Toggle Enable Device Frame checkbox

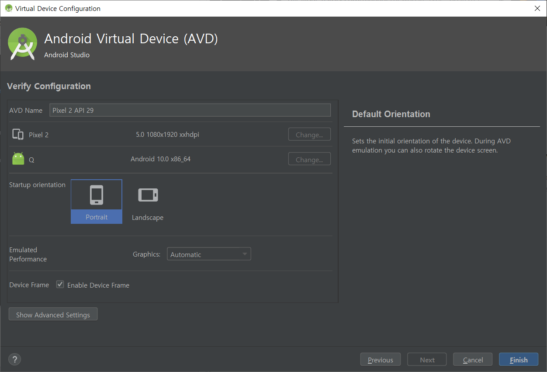click(x=60, y=285)
